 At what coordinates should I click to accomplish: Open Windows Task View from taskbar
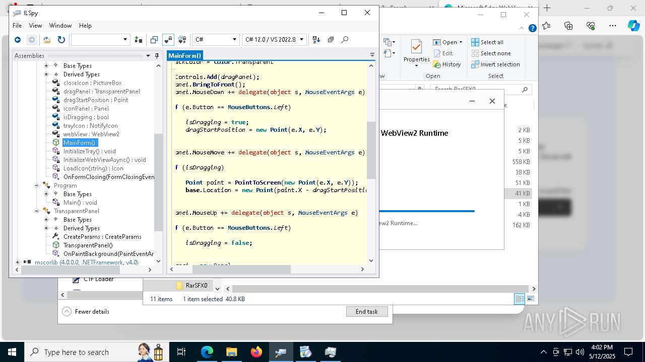[181, 352]
